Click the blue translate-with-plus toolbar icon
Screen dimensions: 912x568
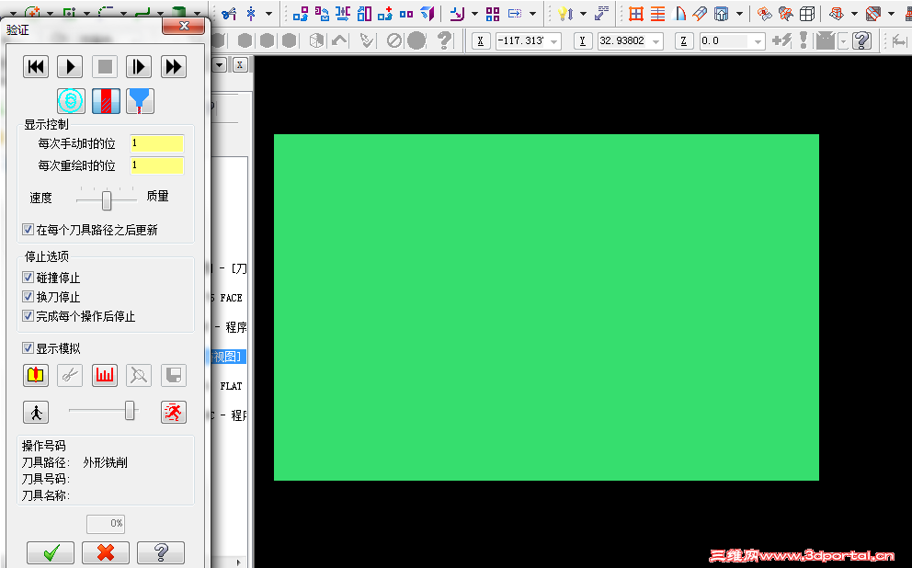pyautogui.click(x=385, y=14)
